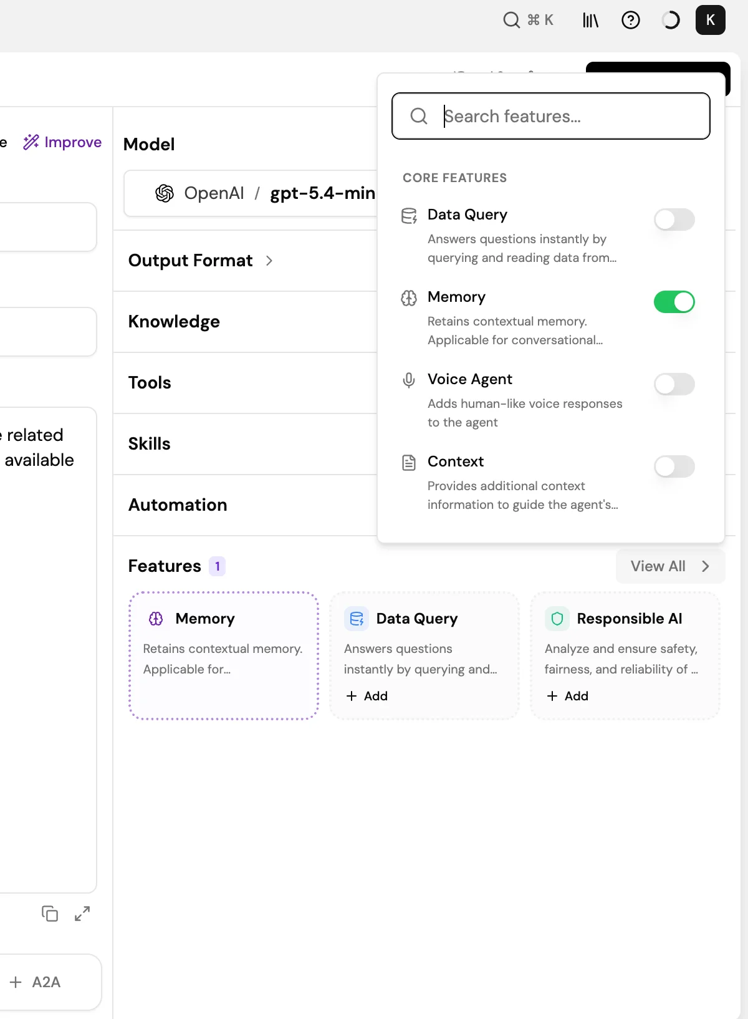Add the Data Query feature card
This screenshot has width=748, height=1019.
coord(367,696)
